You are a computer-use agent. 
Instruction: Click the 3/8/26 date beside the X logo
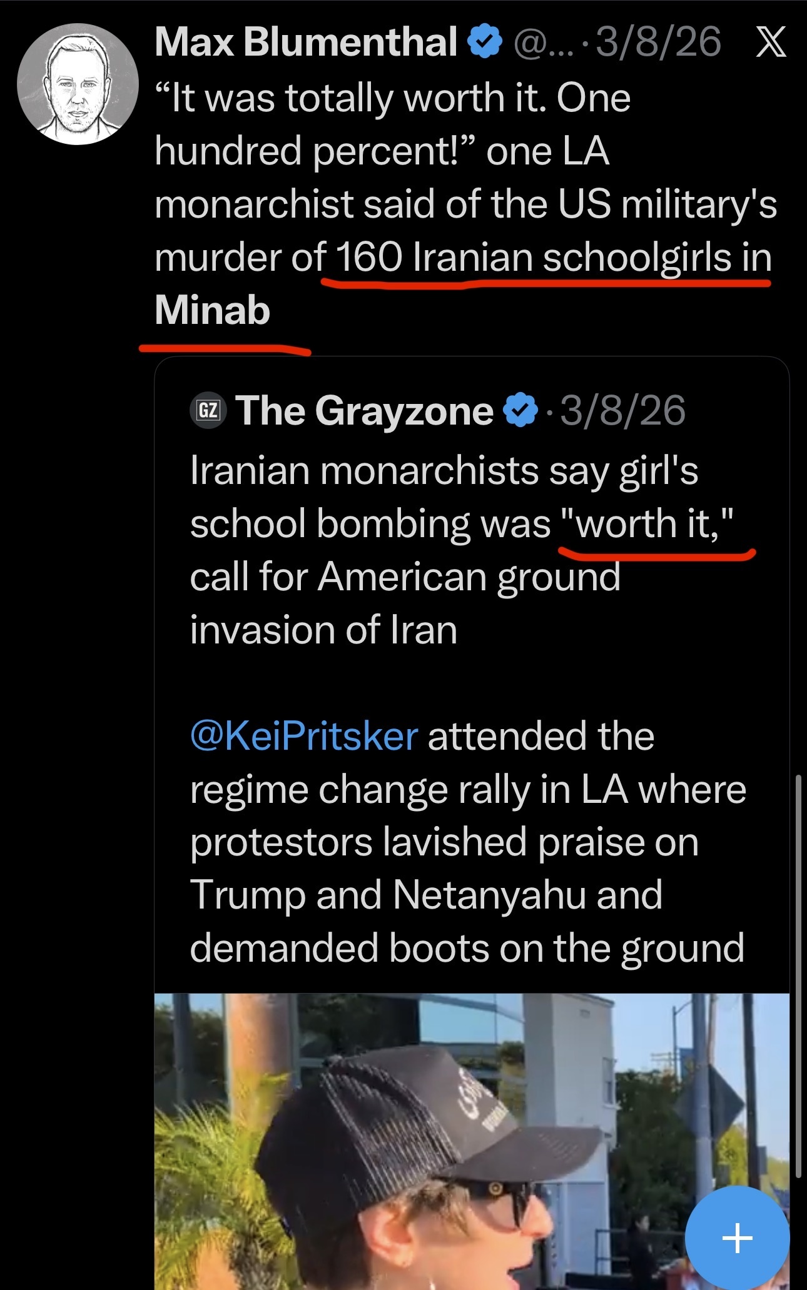(x=658, y=43)
